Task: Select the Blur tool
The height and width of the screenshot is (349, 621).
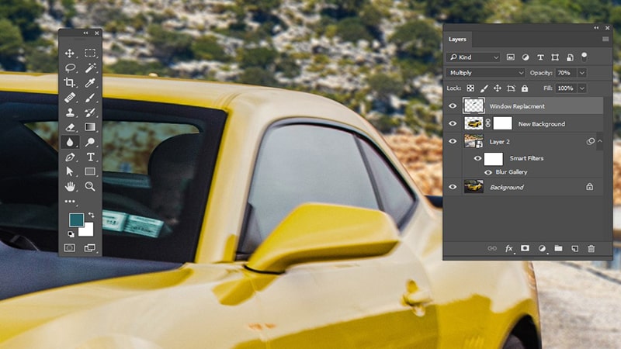Action: [70, 142]
